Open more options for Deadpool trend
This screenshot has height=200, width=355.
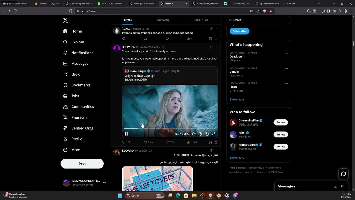point(286,53)
